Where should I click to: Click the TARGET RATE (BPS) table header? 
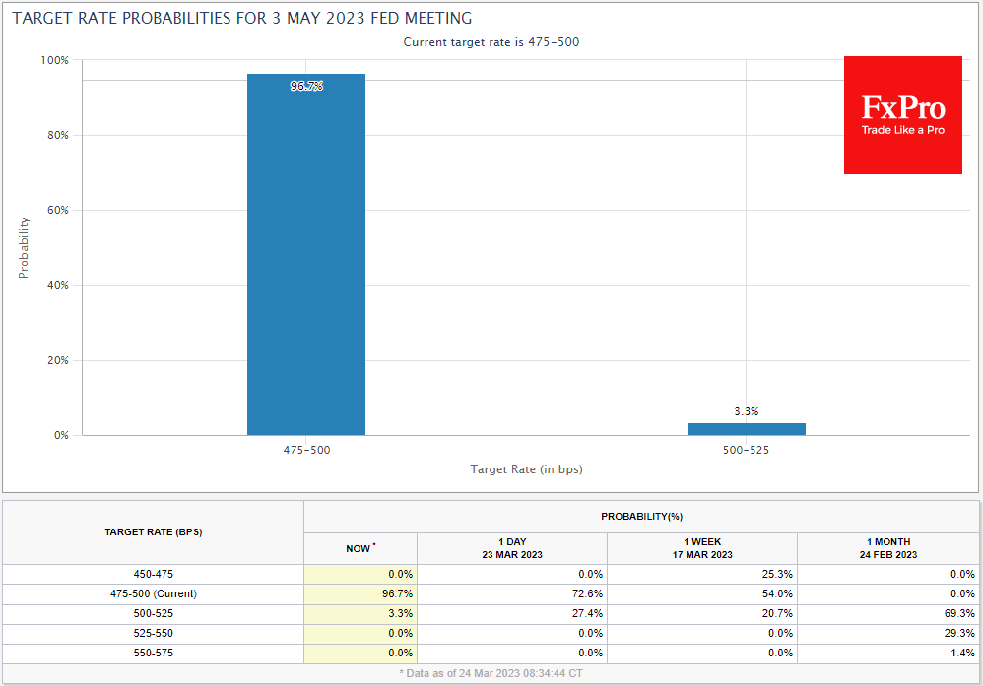pyautogui.click(x=153, y=531)
